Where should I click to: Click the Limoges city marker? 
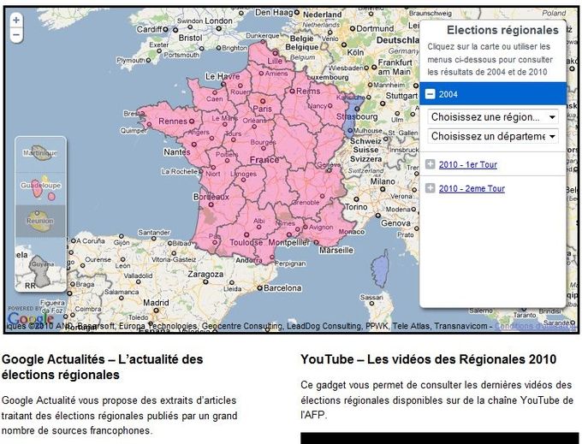click(243, 180)
